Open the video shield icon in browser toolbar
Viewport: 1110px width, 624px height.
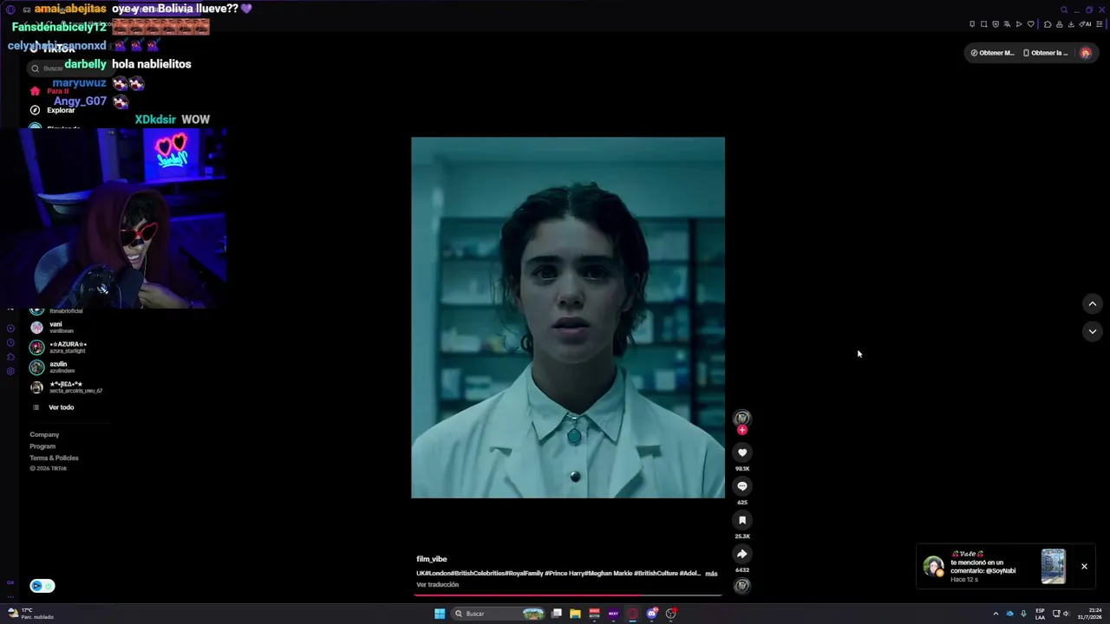tap(996, 24)
